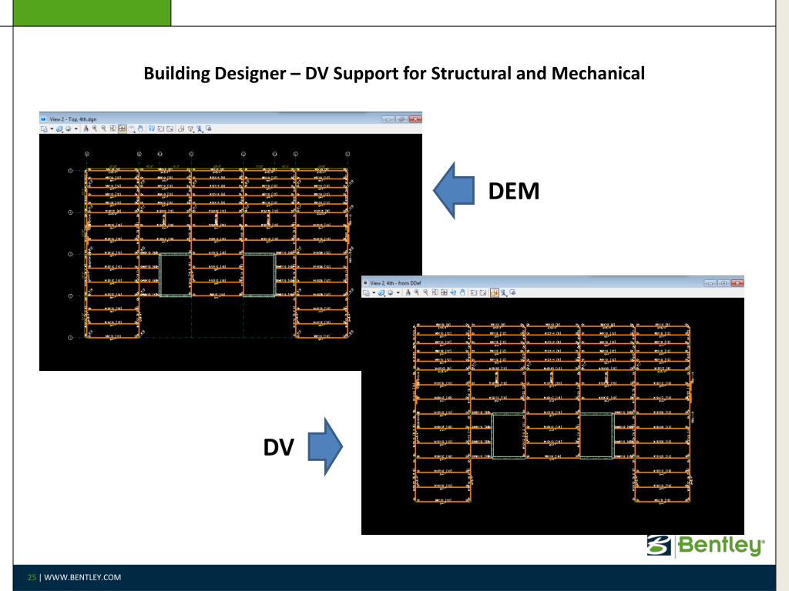789x591 pixels.
Task: Expand View Attributes dropdown arrow in from DDef window
Action: click(x=374, y=292)
